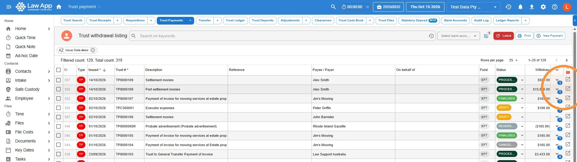The image size is (577, 162).
Task: Open the red column chooser icon
Action: [568, 72]
